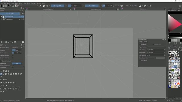This screenshot has width=182, height=102.
Task: Select the Pan hand tool
Action: (4, 92)
